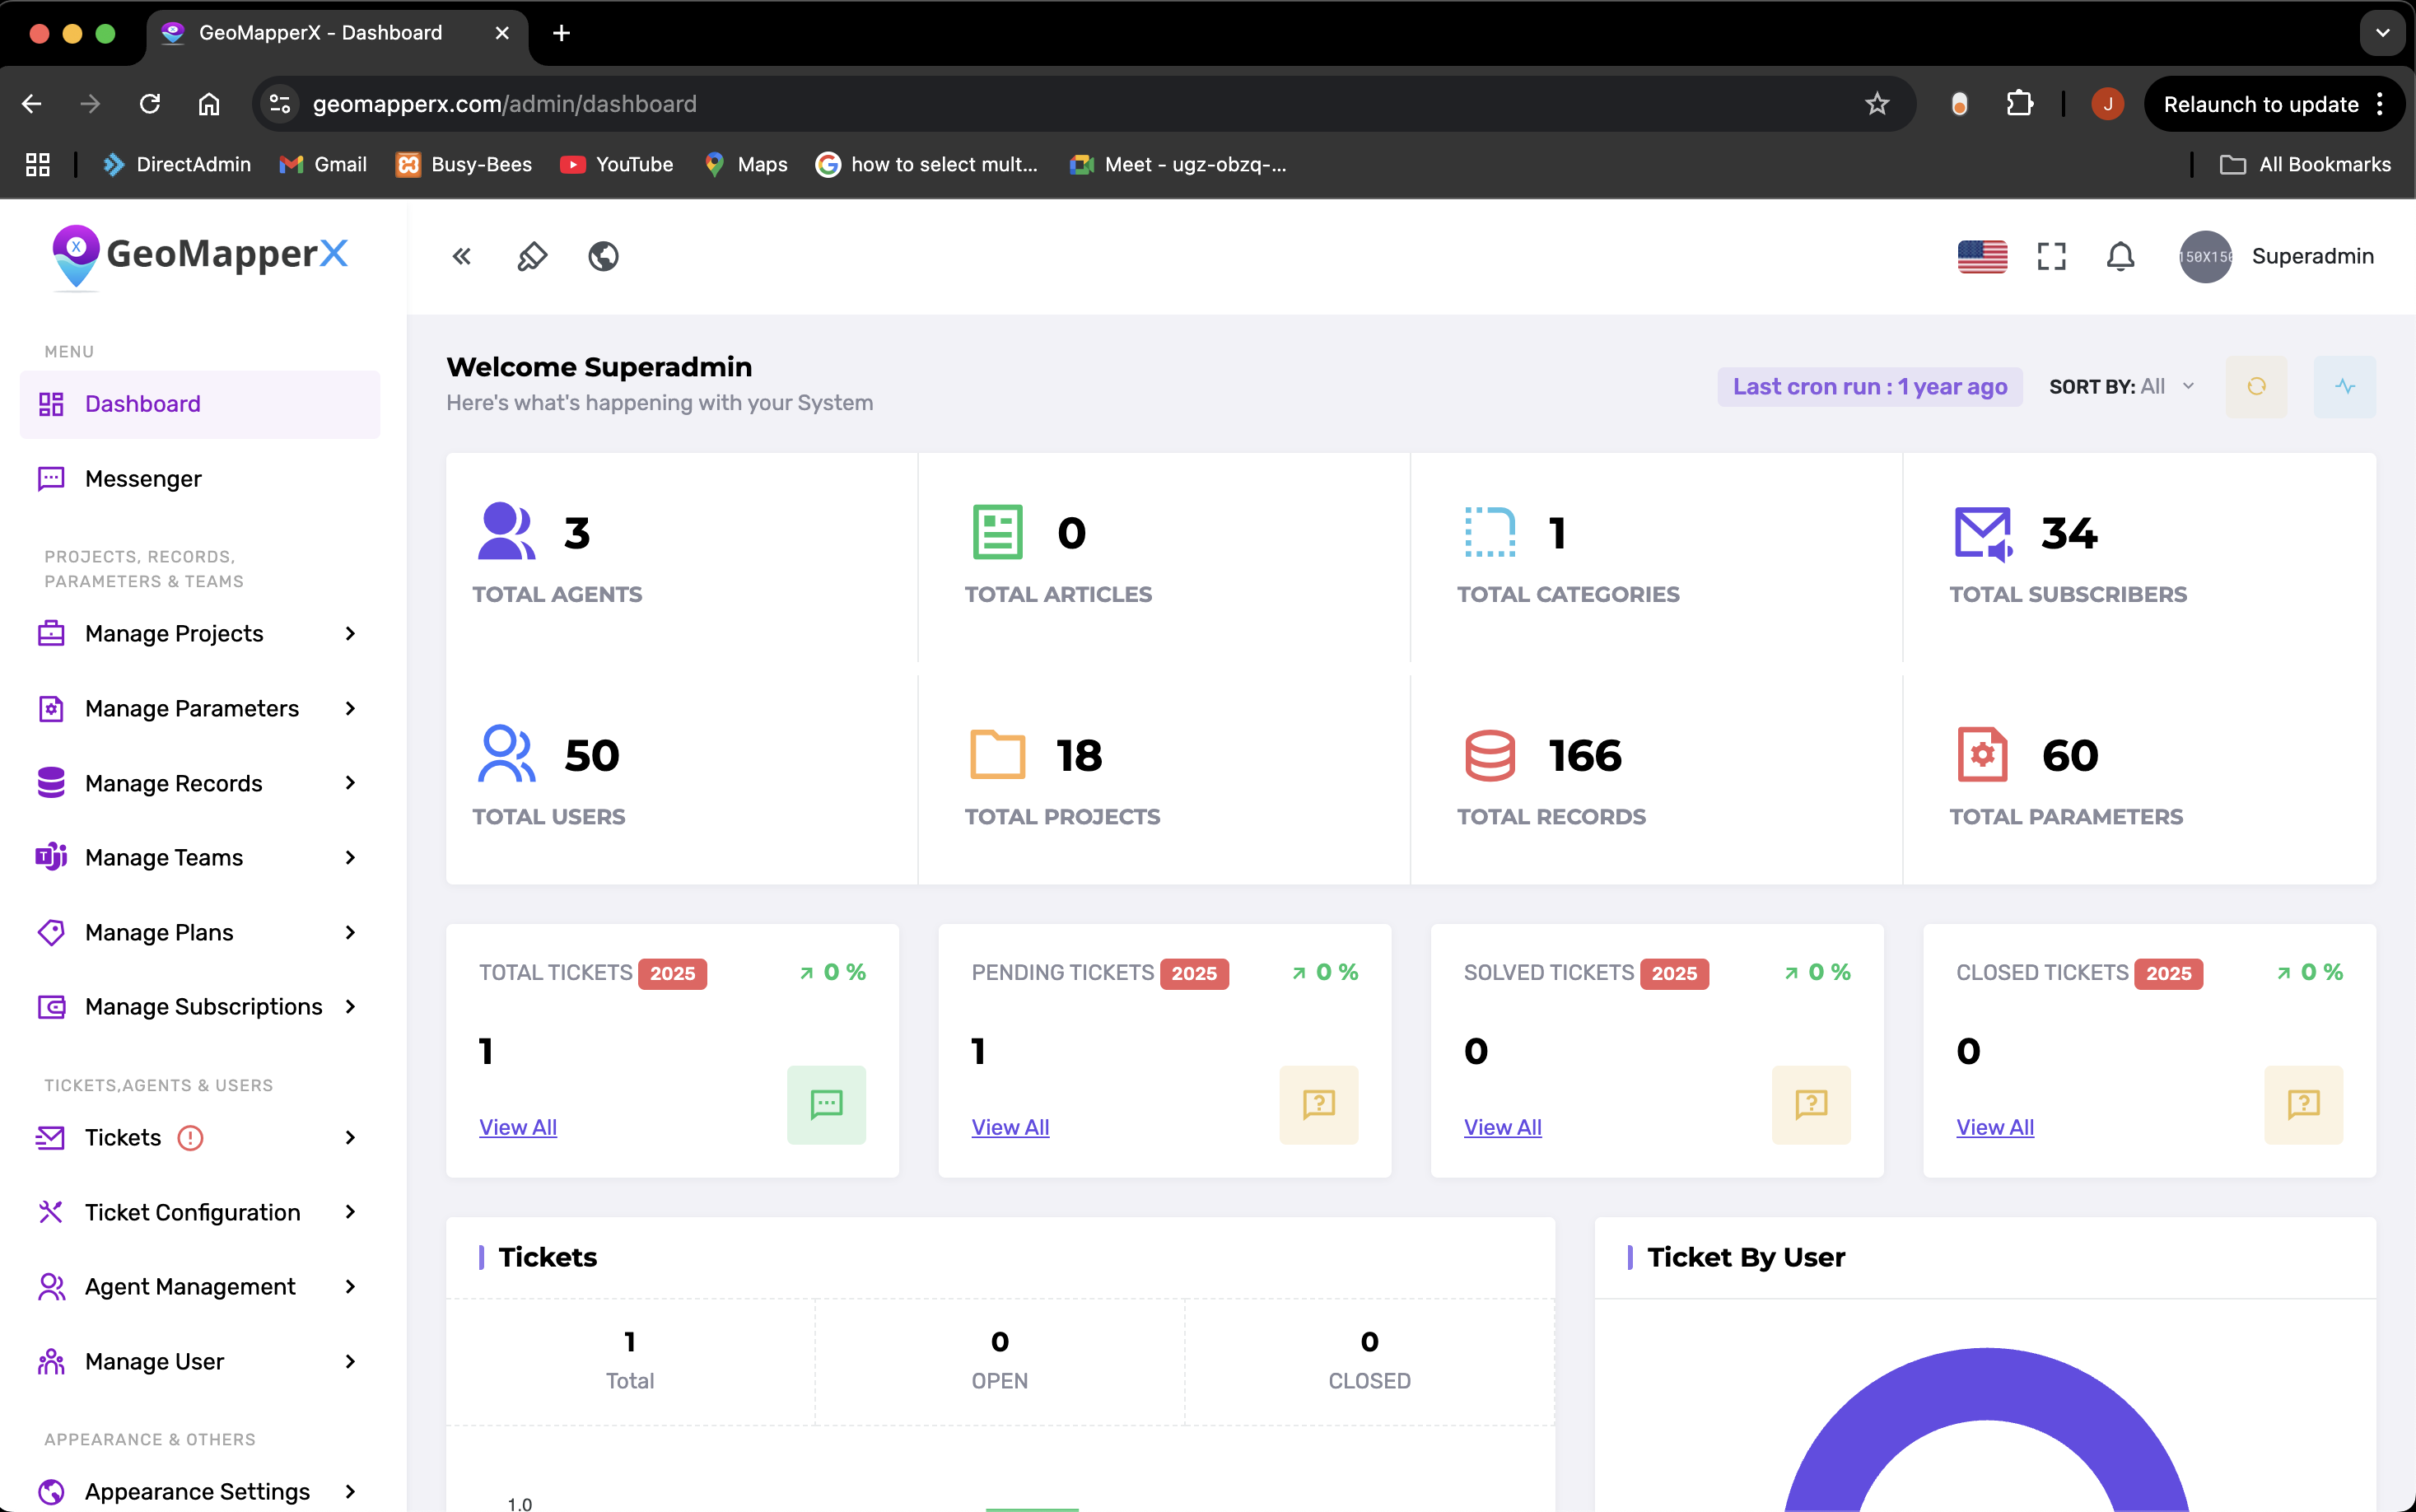Viewport: 2416px width, 1512px height.
Task: Reload the page in the browser
Action: (150, 104)
